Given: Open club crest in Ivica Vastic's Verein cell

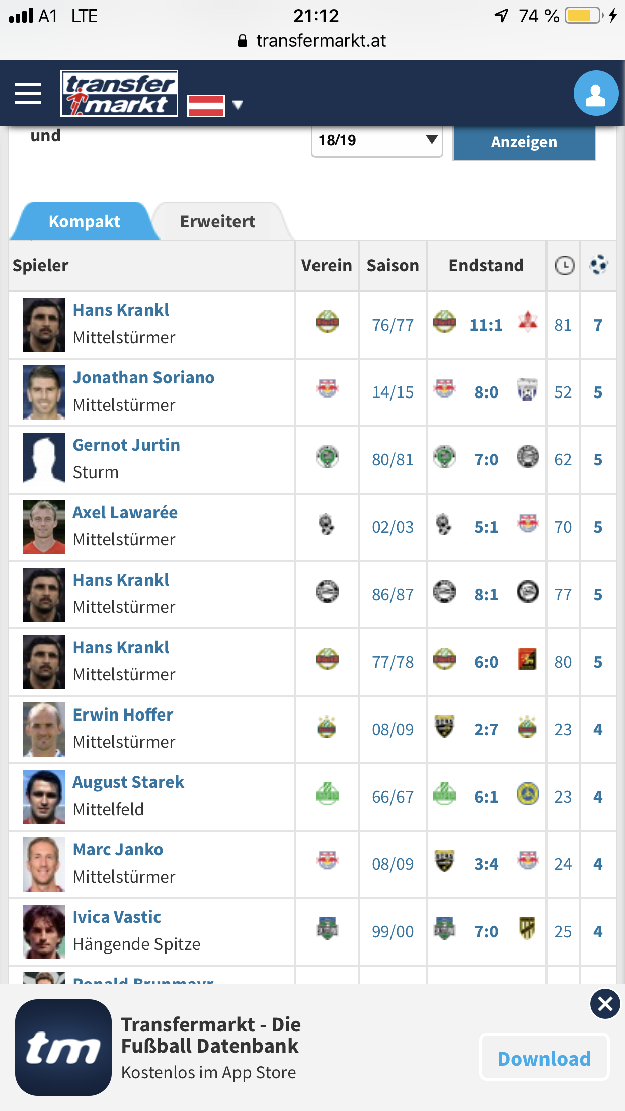Looking at the screenshot, I should tap(327, 929).
